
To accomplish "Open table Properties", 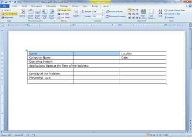I will 7,18.
